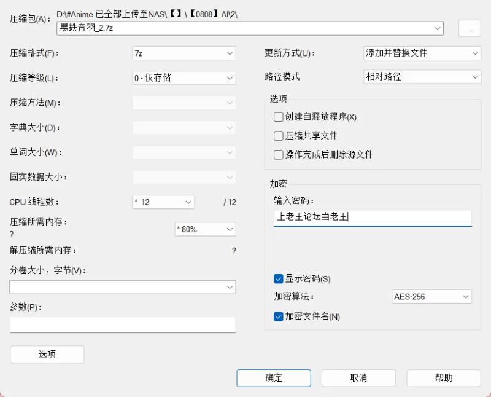Click the 选项 button at bottom left
The image size is (491, 397).
(47, 355)
